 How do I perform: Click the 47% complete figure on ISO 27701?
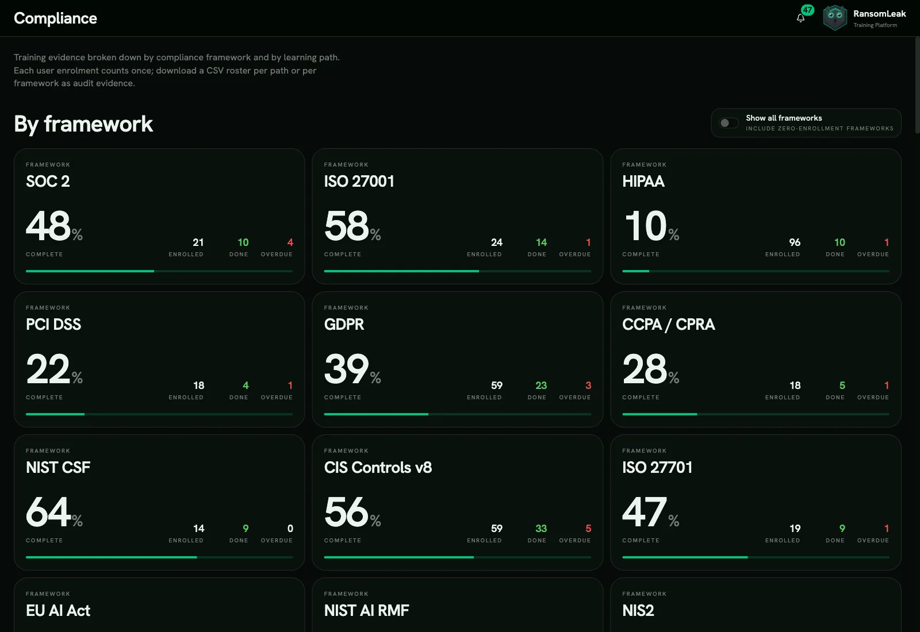650,512
